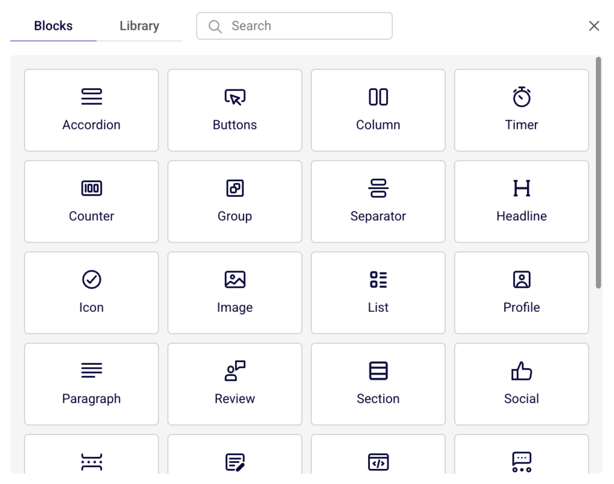
Task: Click the magnifier icon in search box
Action: 215,26
